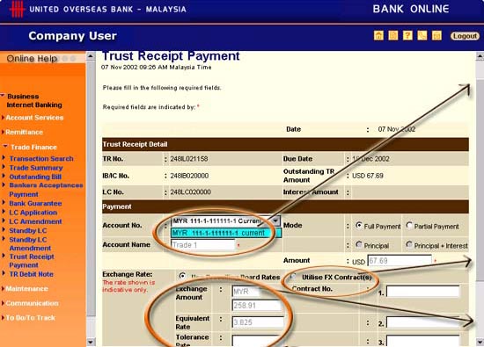The width and height of the screenshot is (484, 347).
Task: Open the LC Application menu item
Action: pyautogui.click(x=33, y=213)
